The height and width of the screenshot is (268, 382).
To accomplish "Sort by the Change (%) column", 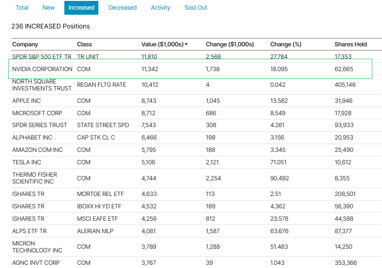I will pyautogui.click(x=285, y=44).
